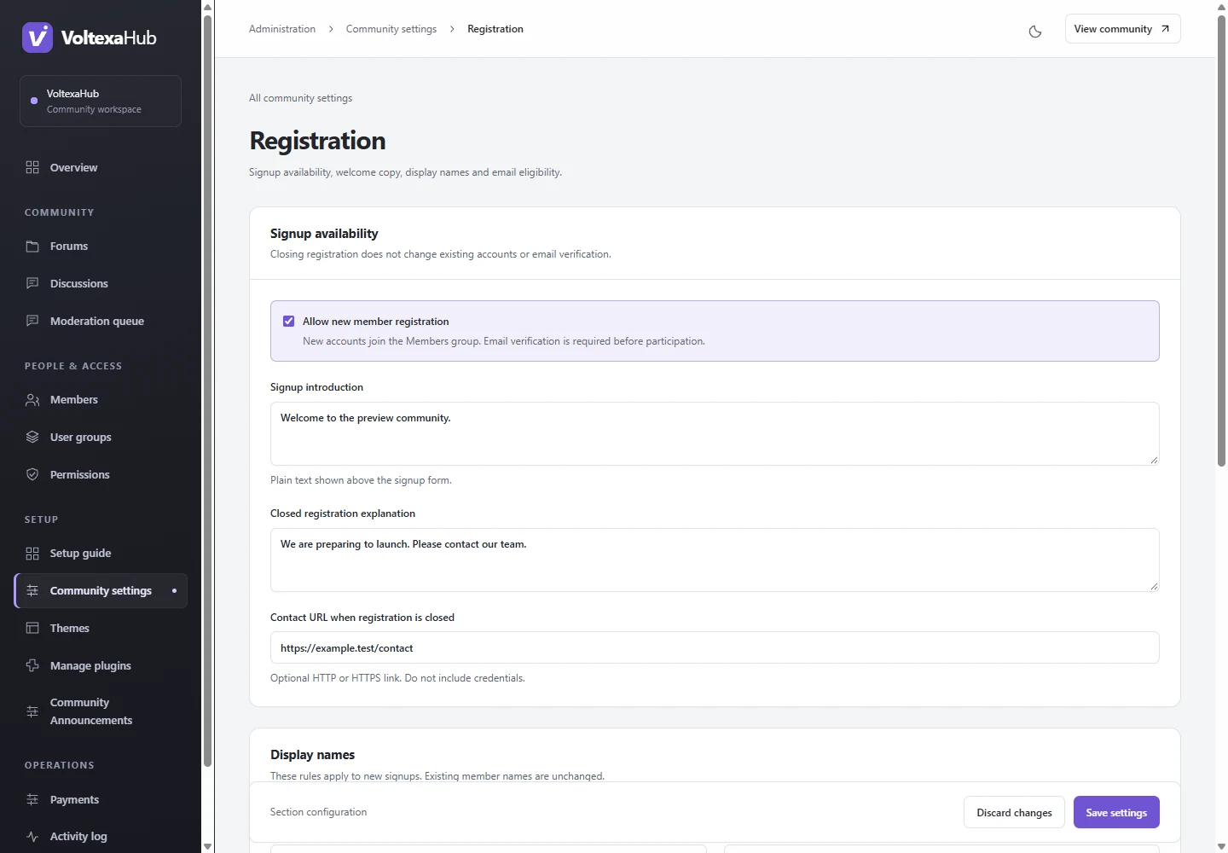Click the main page vertical scrollbar
The height and width of the screenshot is (853, 1228).
[x=1221, y=241]
